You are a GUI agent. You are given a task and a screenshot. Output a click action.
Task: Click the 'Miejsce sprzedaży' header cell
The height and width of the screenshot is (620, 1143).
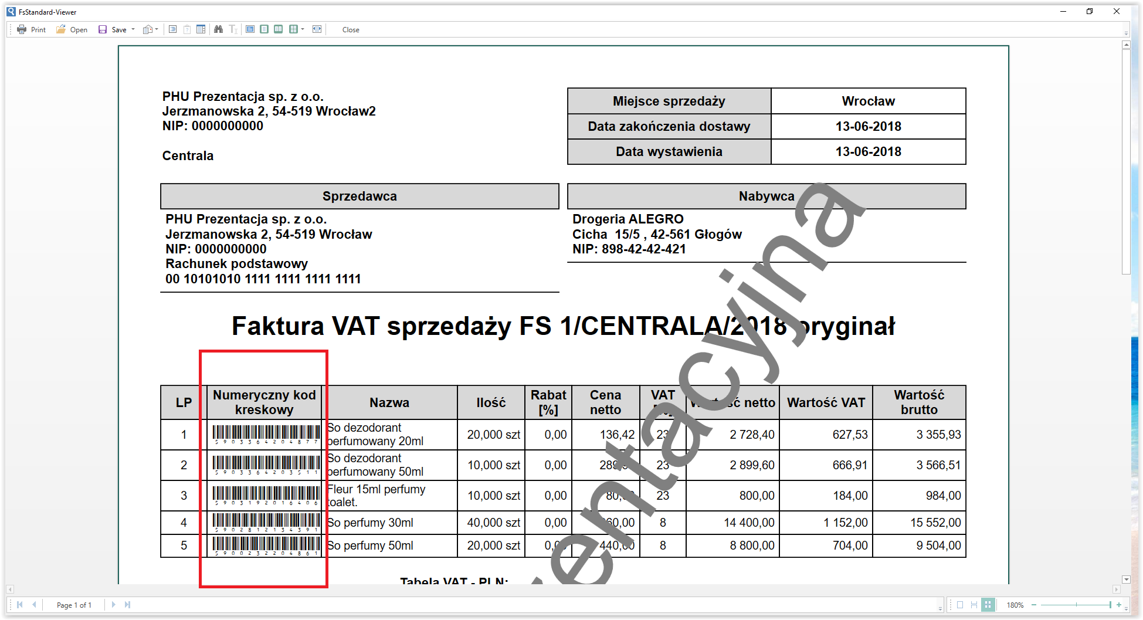pos(669,101)
